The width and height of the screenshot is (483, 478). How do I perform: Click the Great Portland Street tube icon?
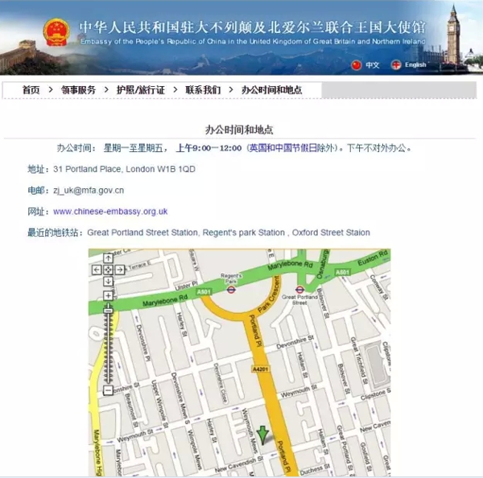click(299, 289)
